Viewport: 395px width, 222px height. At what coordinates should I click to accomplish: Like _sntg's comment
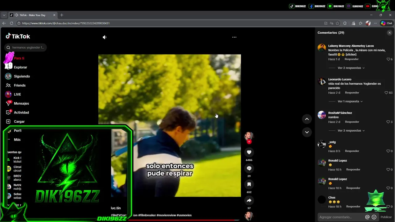(x=388, y=151)
